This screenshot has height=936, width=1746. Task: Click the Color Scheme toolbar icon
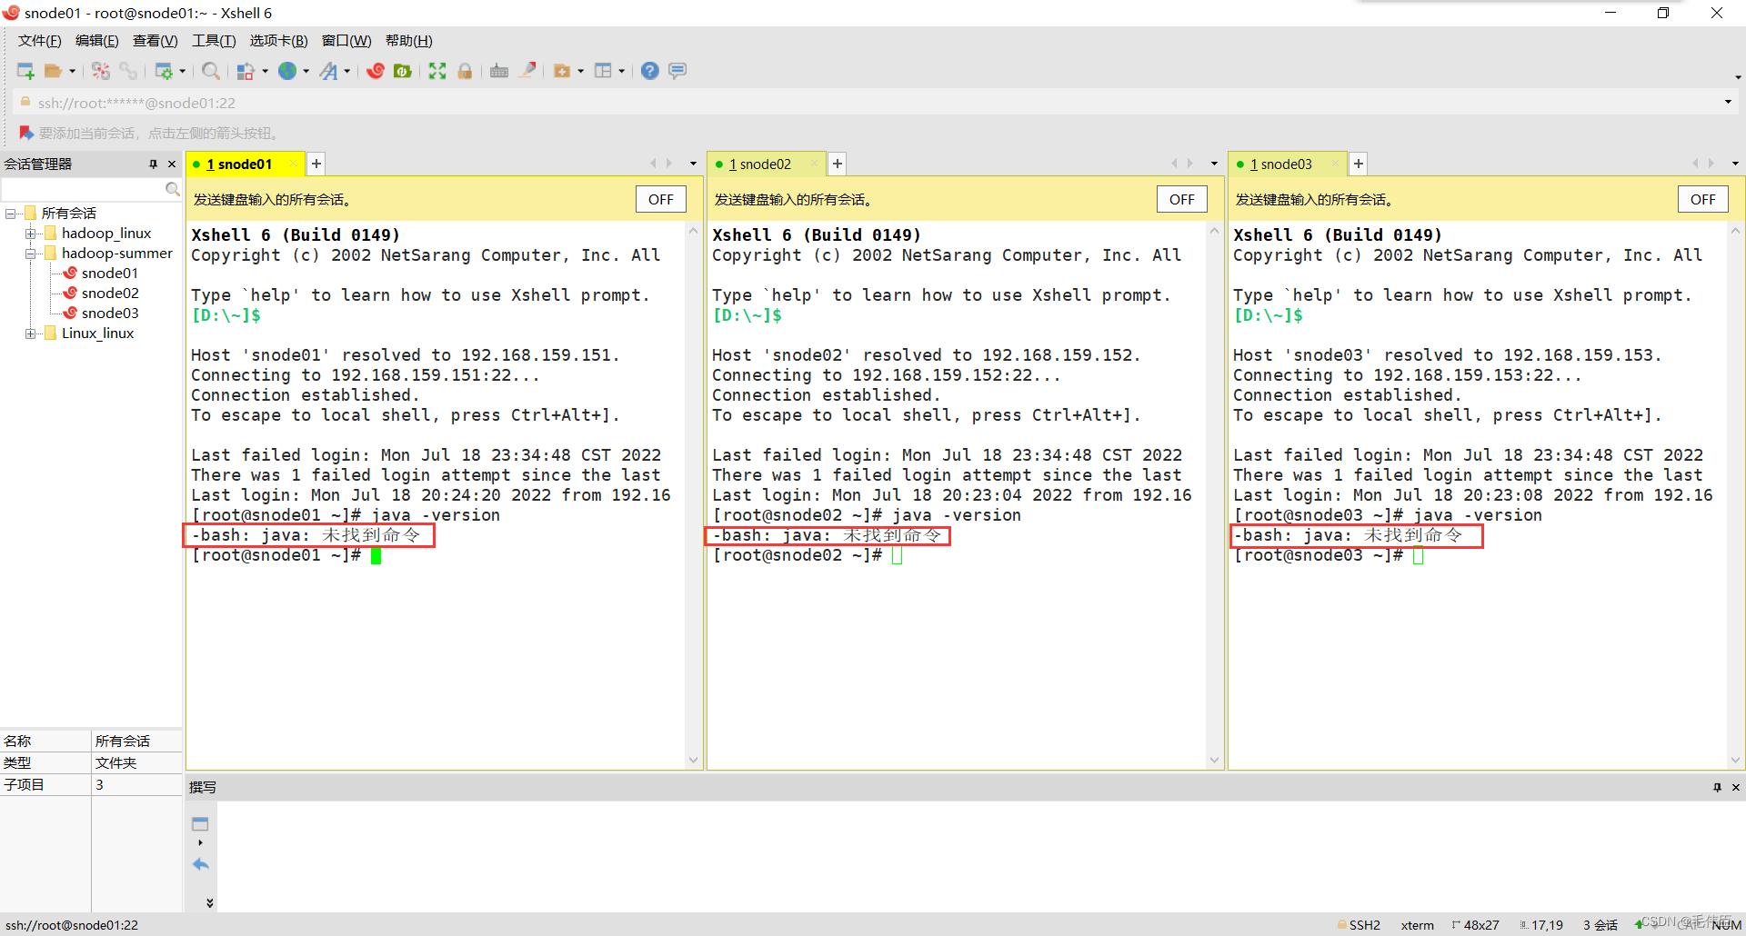click(246, 71)
